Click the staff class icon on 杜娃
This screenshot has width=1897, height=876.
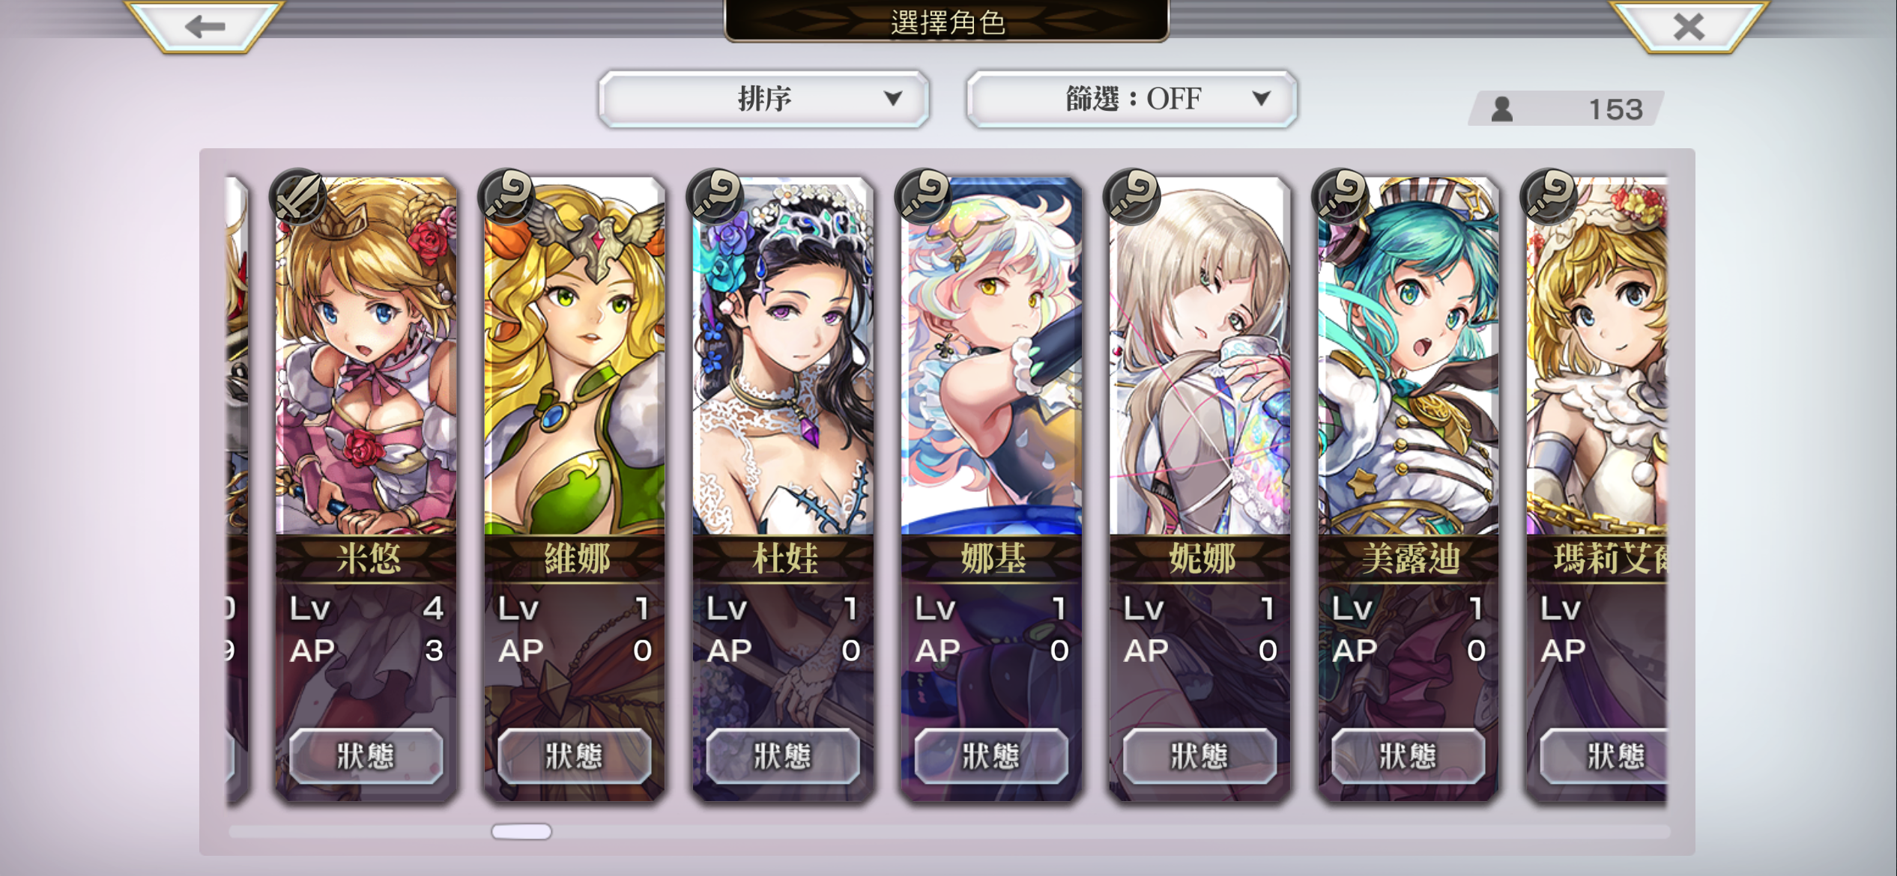click(x=715, y=196)
